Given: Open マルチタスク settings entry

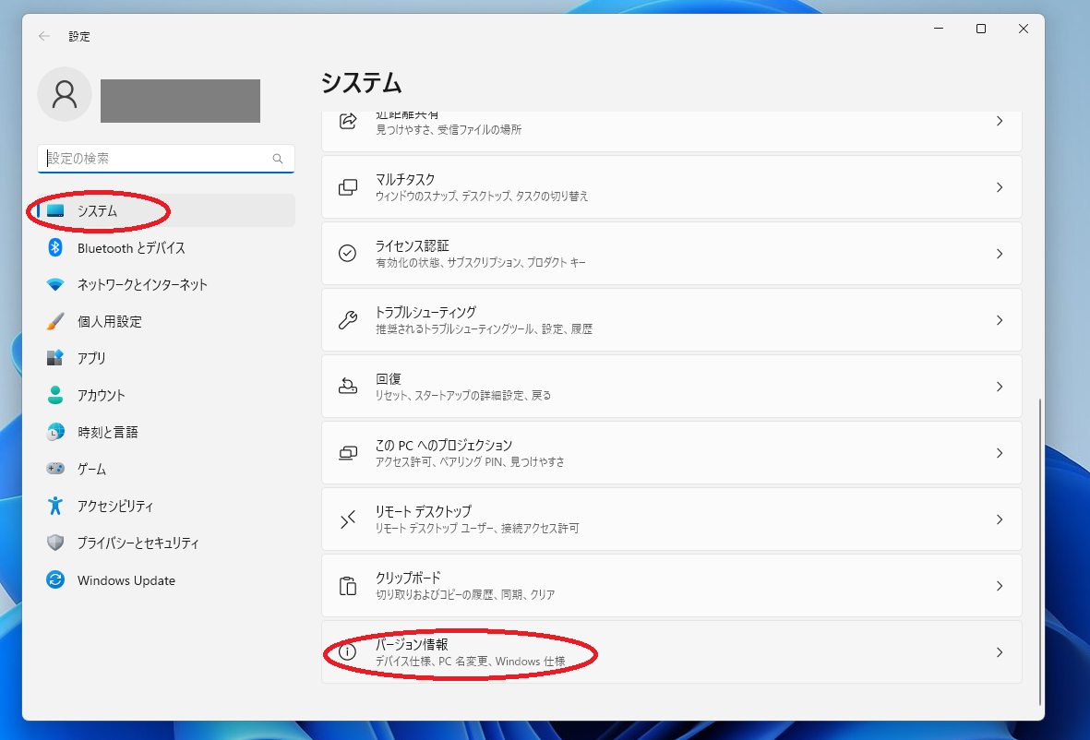Looking at the screenshot, I should pyautogui.click(x=671, y=186).
